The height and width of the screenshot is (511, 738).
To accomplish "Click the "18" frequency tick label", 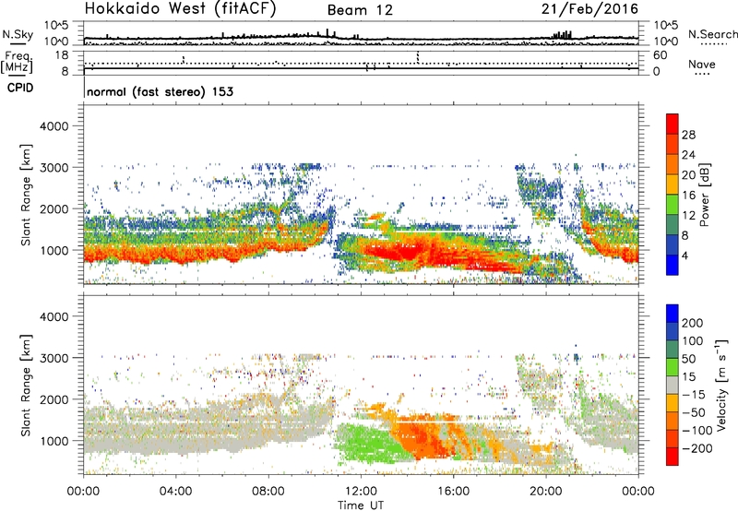I will click(x=62, y=55).
